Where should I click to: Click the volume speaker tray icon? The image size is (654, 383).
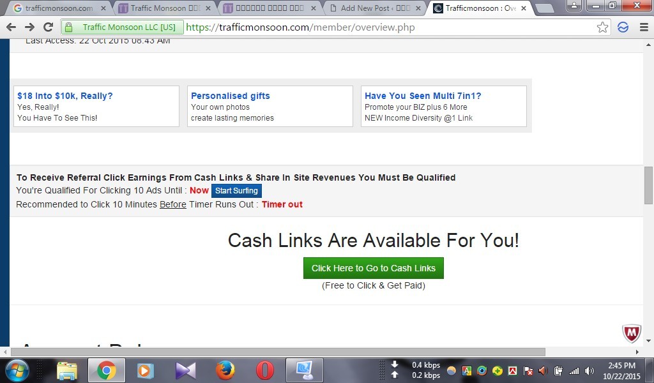tap(589, 371)
